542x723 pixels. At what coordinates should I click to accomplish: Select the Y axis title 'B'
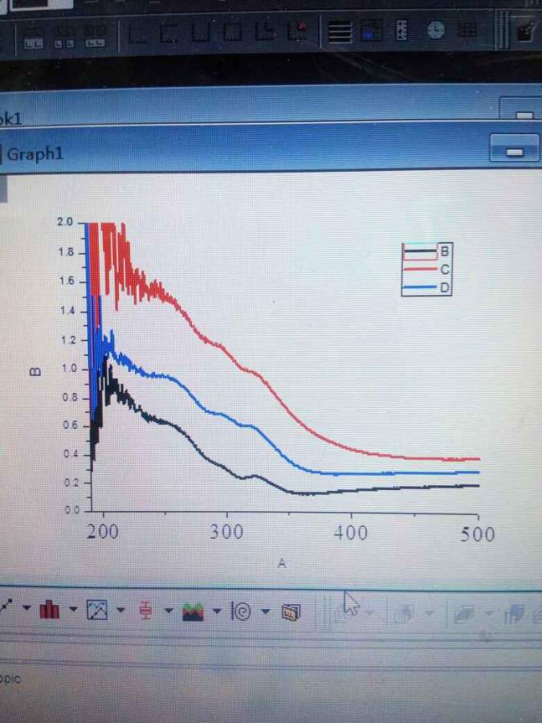[x=35, y=372]
